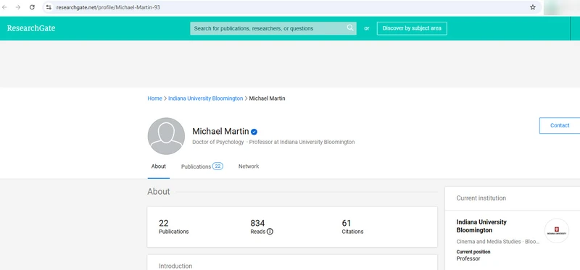Viewport: 580px width, 270px height.
Task: Click the About section heading
Action: pos(159,192)
